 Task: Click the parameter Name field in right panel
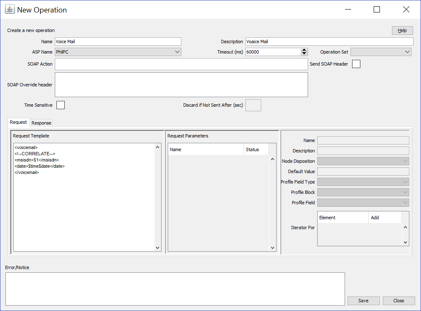pyautogui.click(x=363, y=140)
